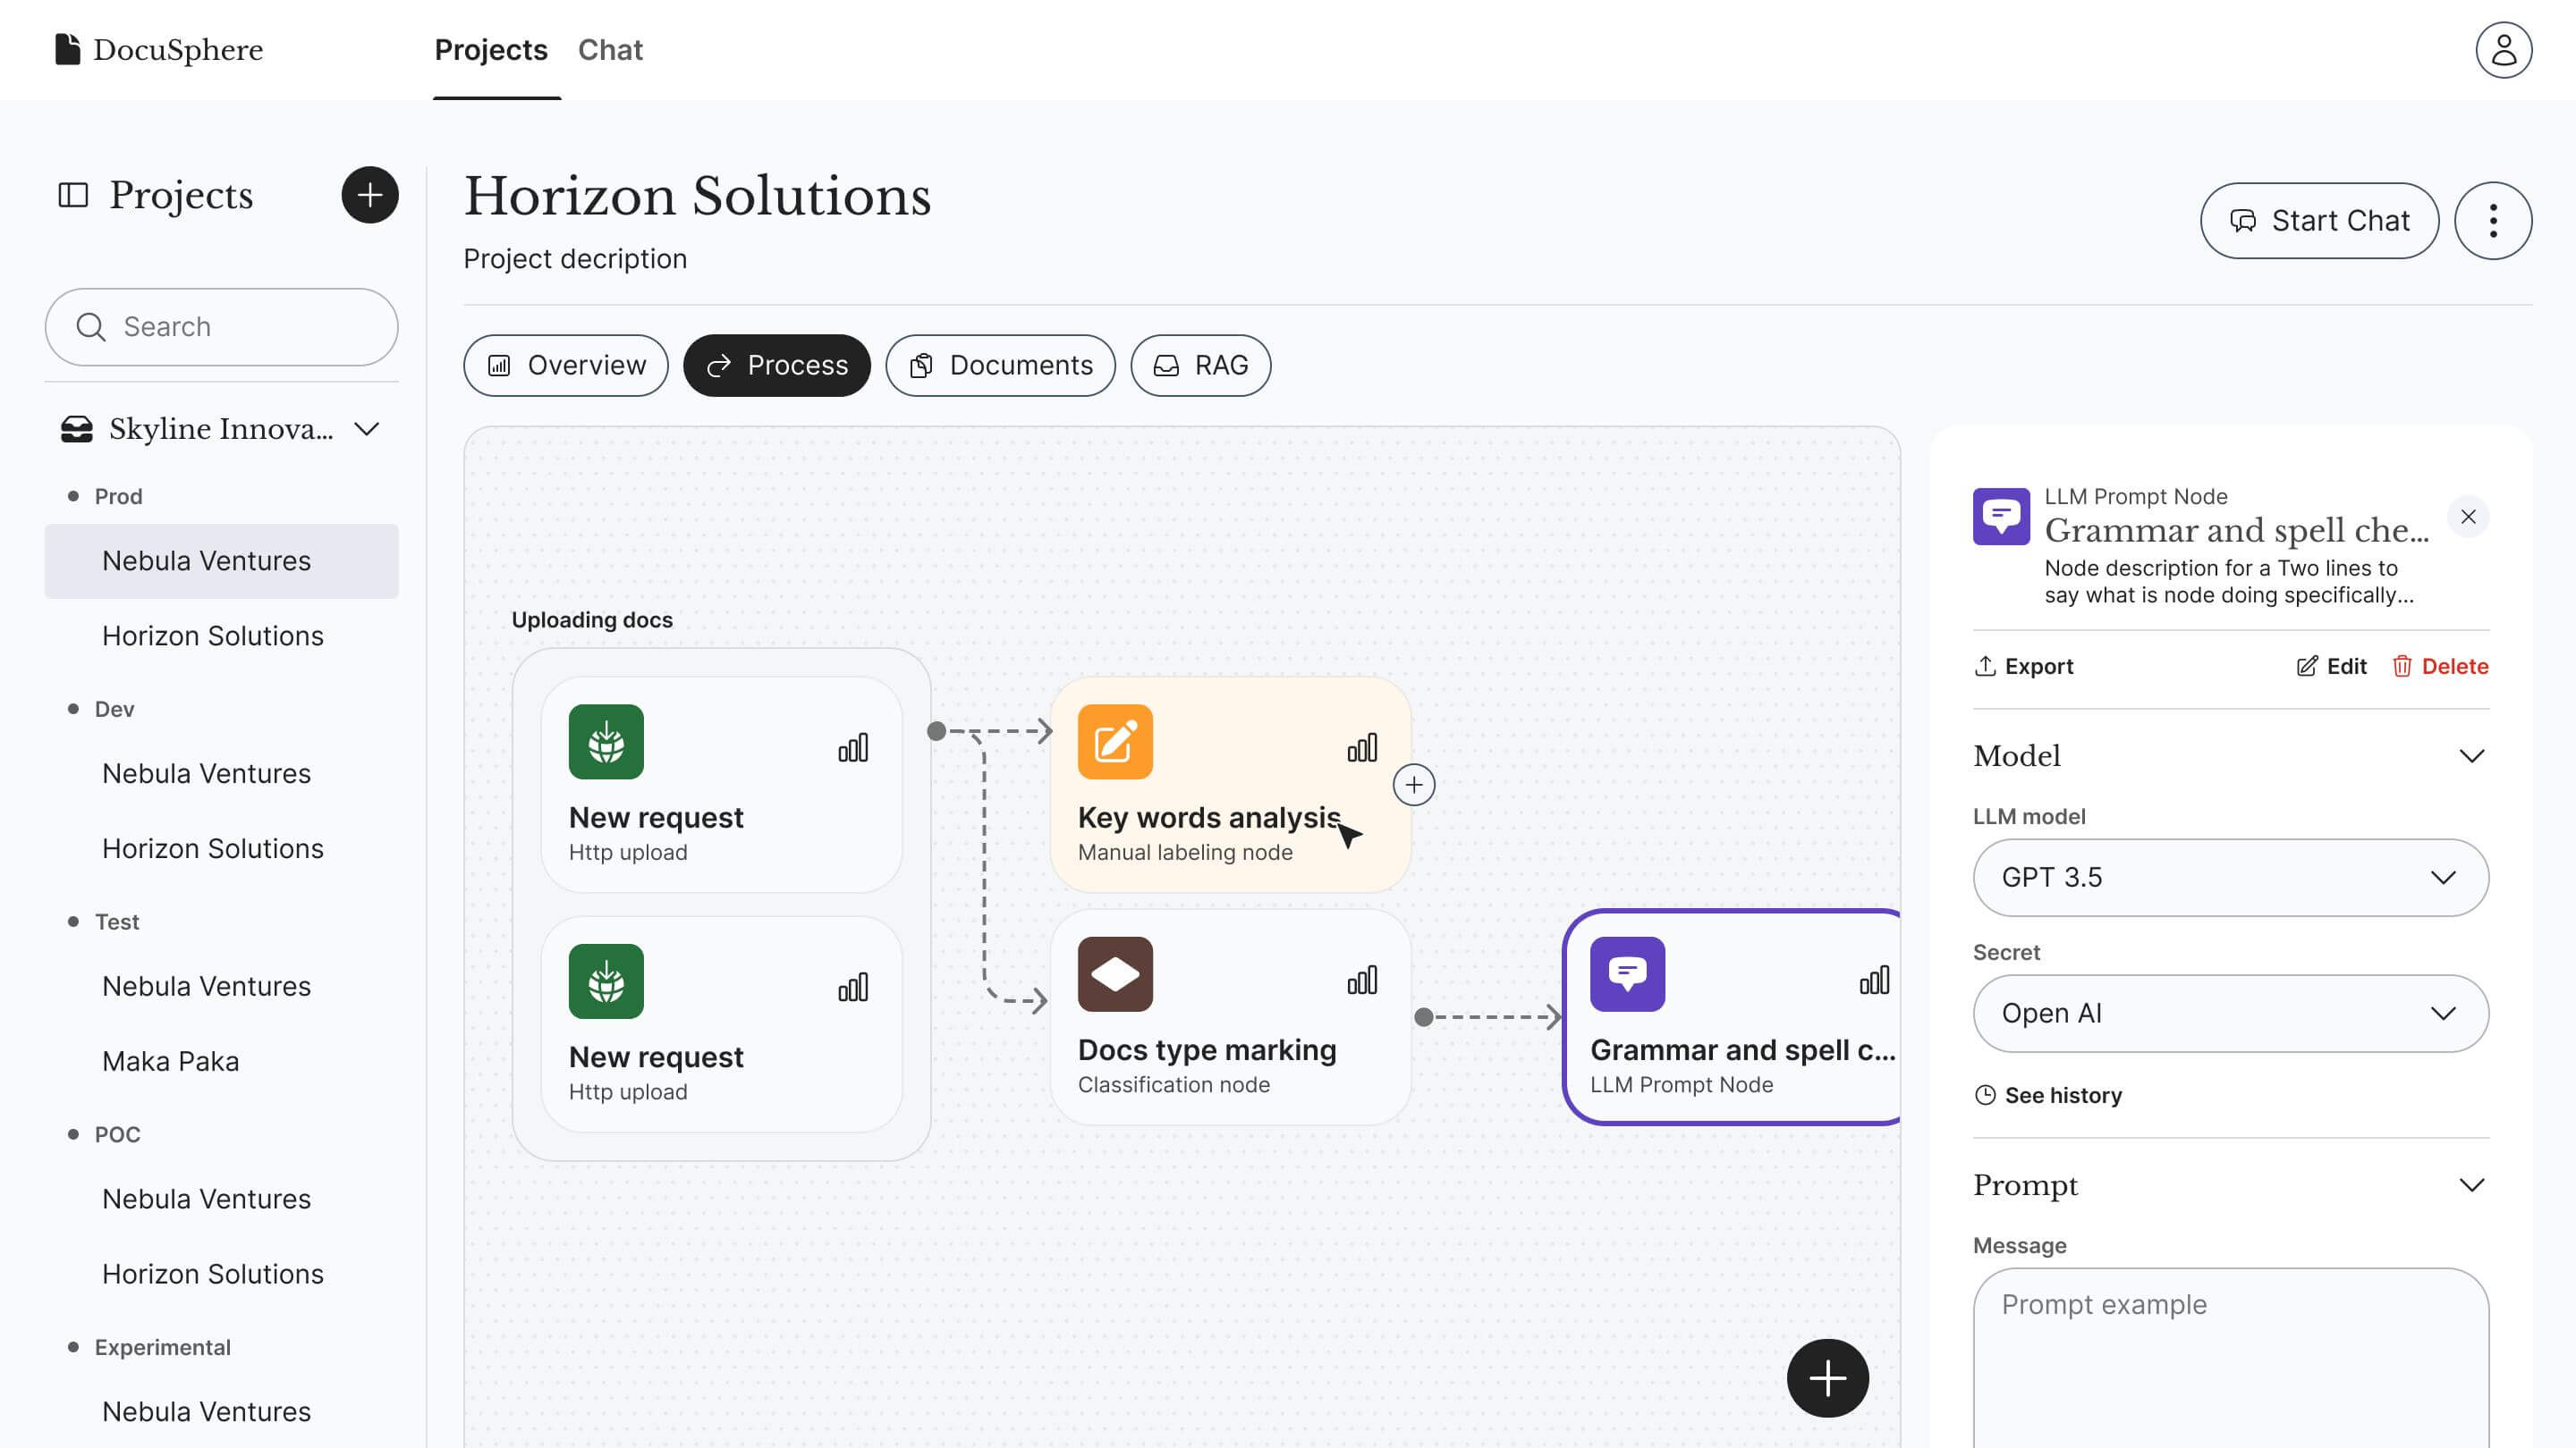Focus the sidebar Search field

pyautogui.click(x=221, y=327)
